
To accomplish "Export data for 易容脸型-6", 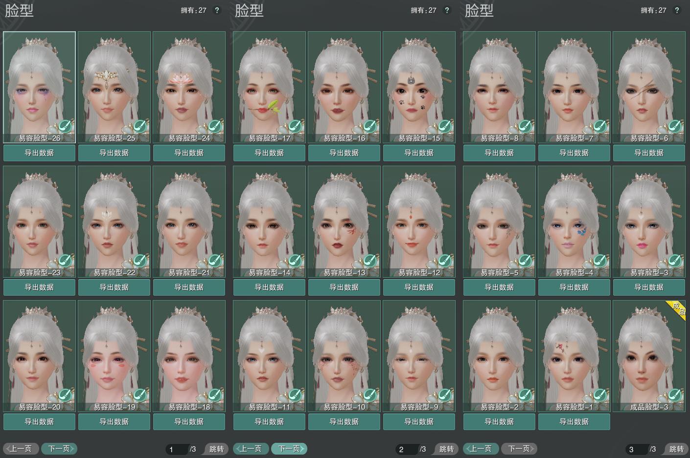I will click(x=649, y=153).
